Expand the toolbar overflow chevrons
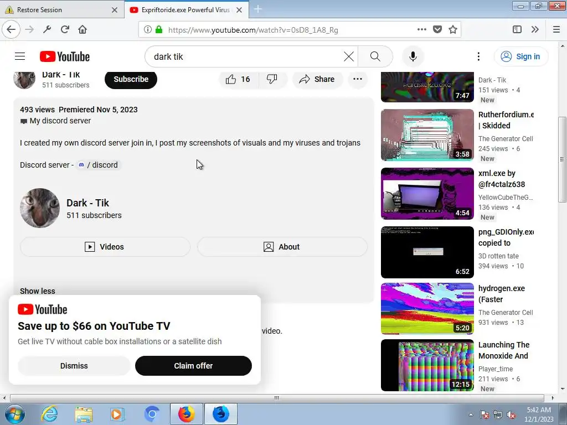The image size is (567, 425). tap(535, 30)
